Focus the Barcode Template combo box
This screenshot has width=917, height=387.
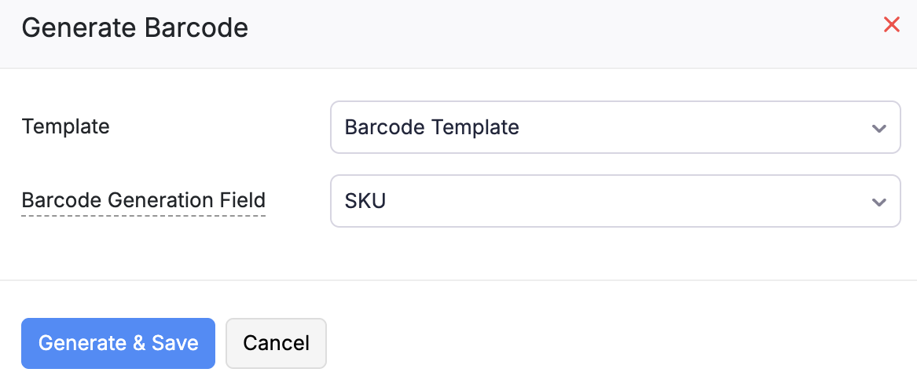(614, 127)
